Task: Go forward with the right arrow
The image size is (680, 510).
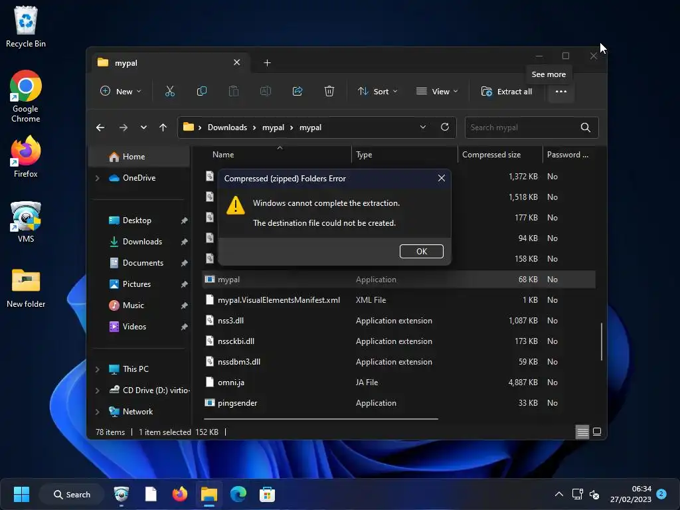Action: (123, 127)
